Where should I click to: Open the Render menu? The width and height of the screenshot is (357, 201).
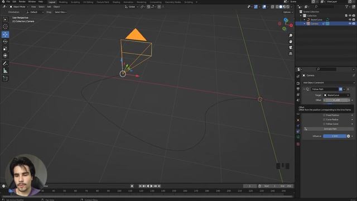22,2
